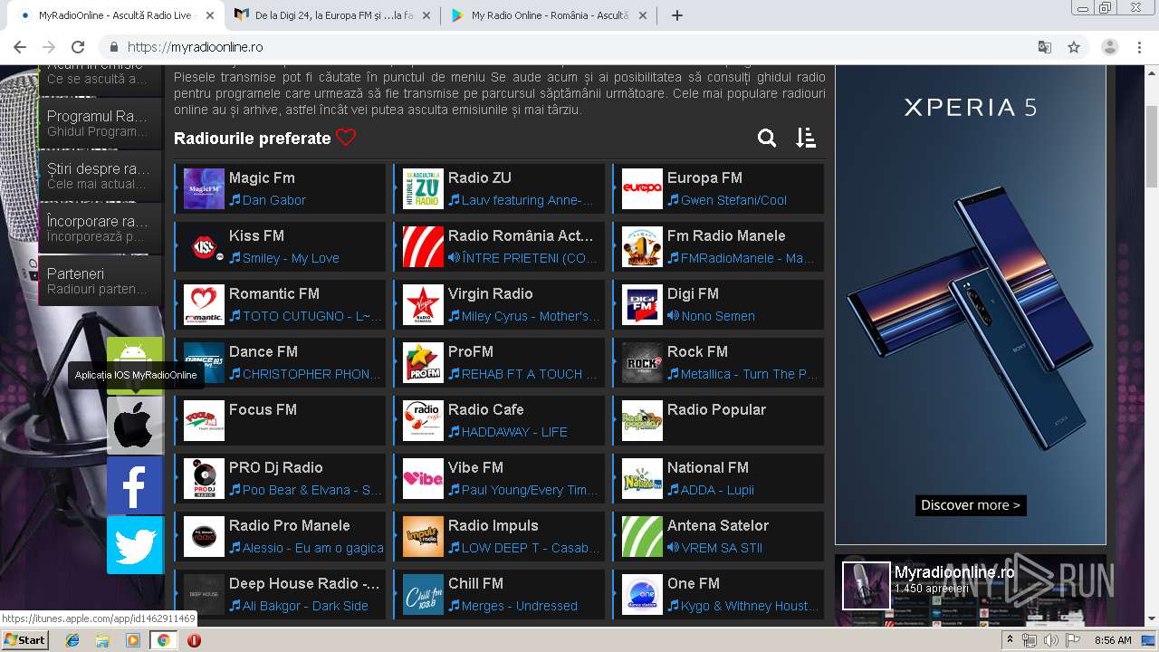Open Chrome from the taskbar
This screenshot has height=652, width=1159.
163,640
